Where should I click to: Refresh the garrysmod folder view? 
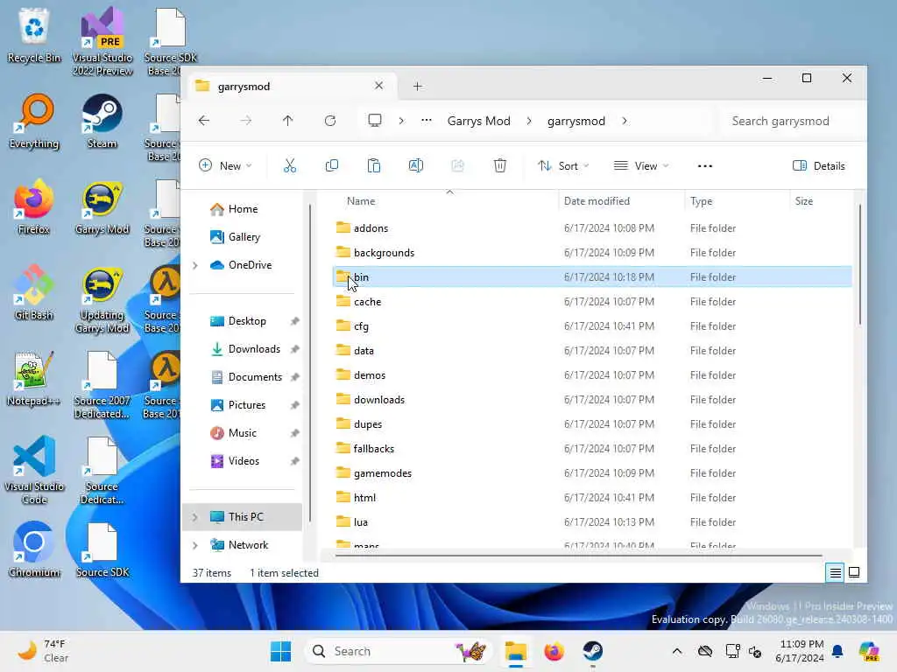[x=330, y=121]
